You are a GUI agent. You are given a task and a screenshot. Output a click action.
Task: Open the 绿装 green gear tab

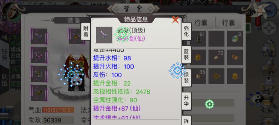[x=186, y=78]
